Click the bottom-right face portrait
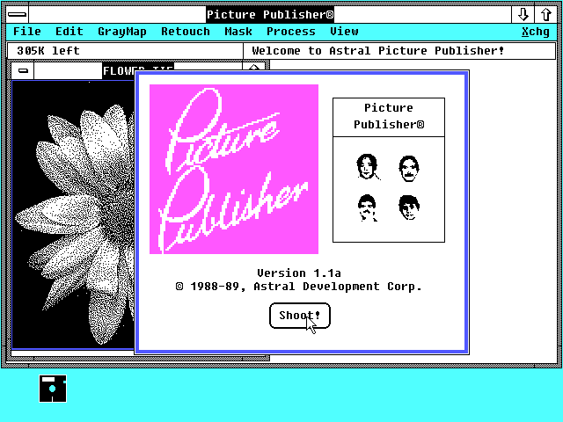The width and height of the screenshot is (563, 422). click(409, 207)
